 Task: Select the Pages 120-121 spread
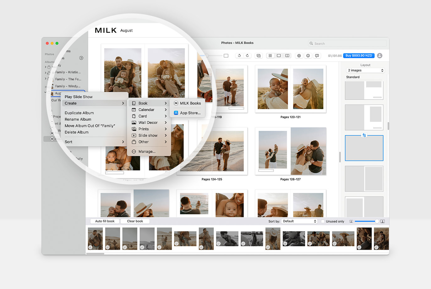[291, 89]
